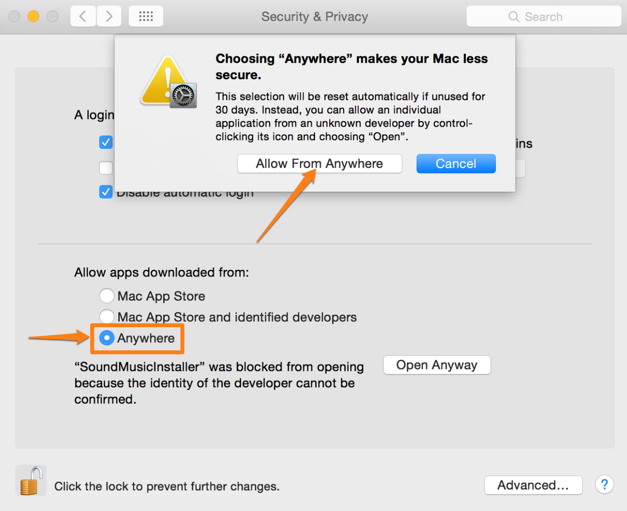Open the Advanced… settings button
The height and width of the screenshot is (511, 627).
[x=533, y=485]
